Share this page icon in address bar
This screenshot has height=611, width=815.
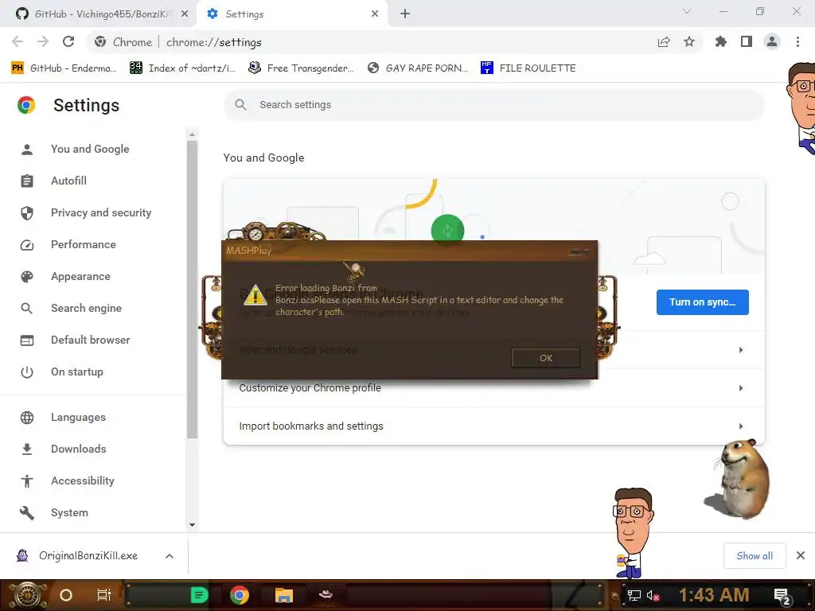(x=664, y=42)
